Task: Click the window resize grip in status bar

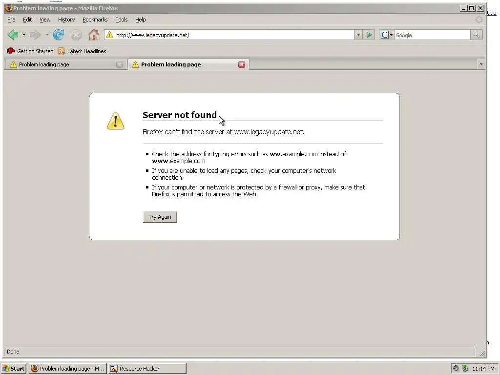Action: click(x=482, y=353)
